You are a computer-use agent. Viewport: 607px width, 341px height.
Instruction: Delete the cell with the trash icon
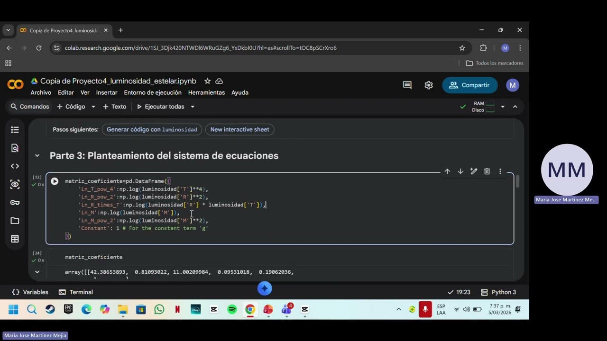click(487, 171)
